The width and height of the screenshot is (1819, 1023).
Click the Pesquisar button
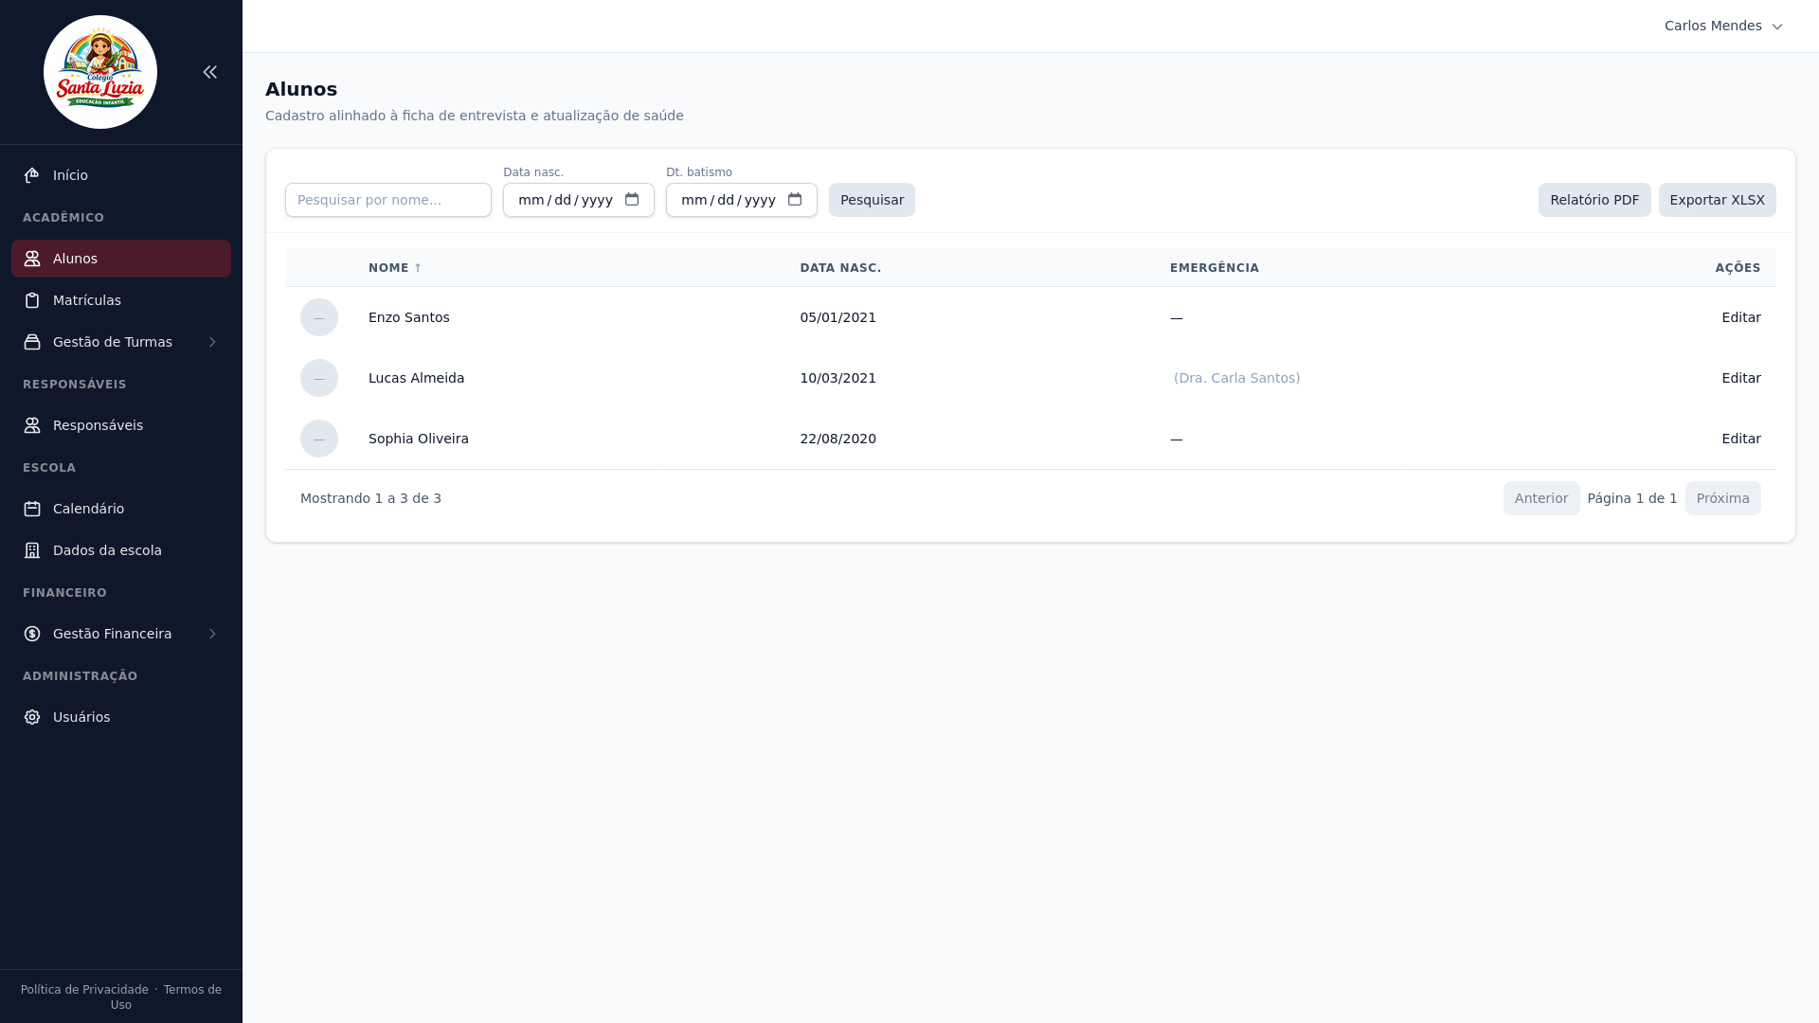pos(872,200)
